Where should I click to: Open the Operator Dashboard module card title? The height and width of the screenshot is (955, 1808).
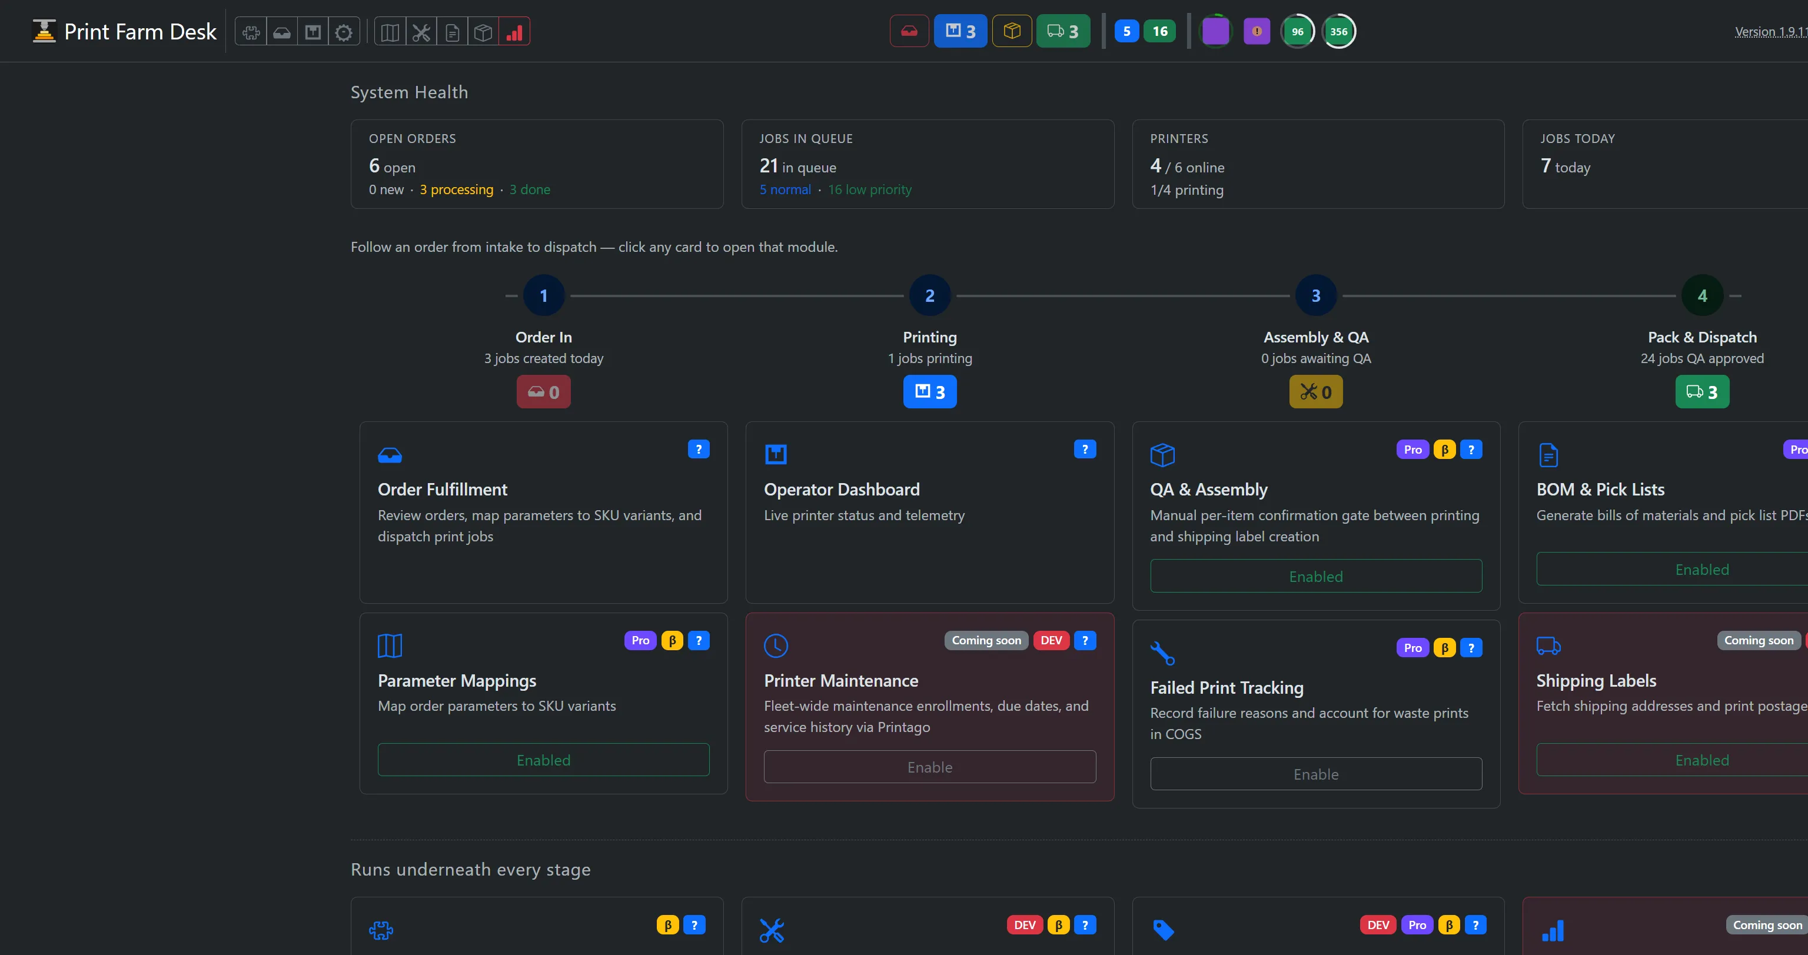pos(842,489)
